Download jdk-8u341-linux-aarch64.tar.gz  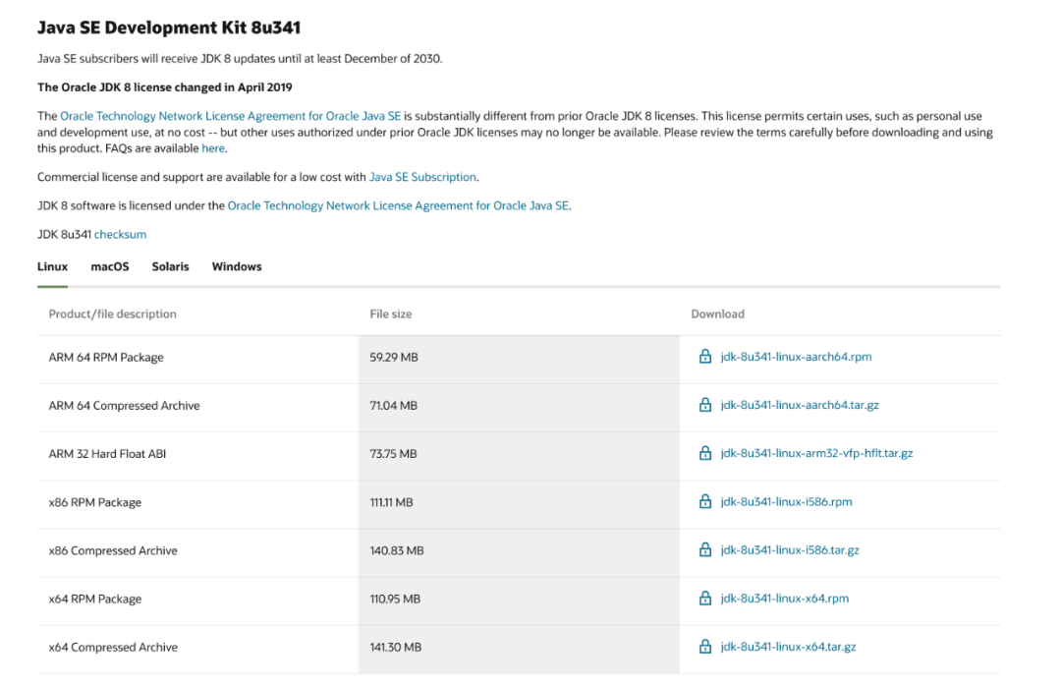point(800,405)
